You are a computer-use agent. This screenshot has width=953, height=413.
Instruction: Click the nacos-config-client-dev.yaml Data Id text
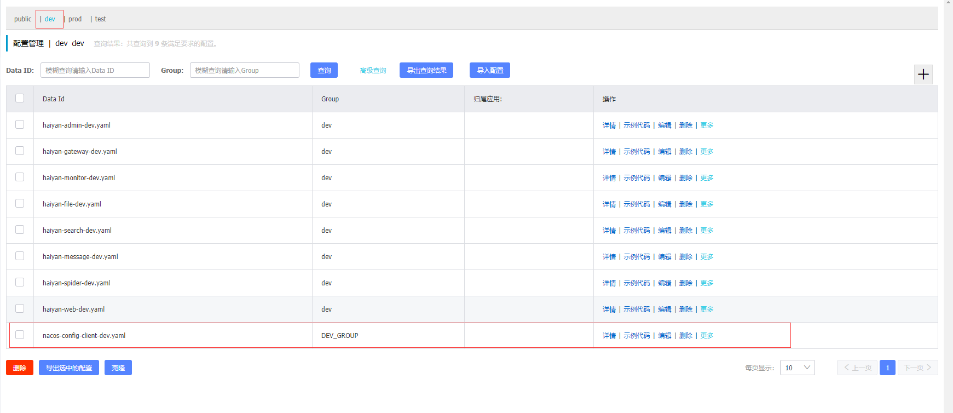(84, 336)
